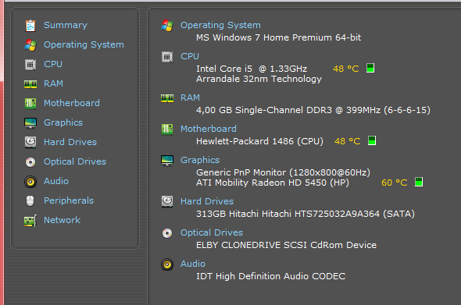Open the Operating System heading link
The image size is (461, 305).
pos(220,25)
